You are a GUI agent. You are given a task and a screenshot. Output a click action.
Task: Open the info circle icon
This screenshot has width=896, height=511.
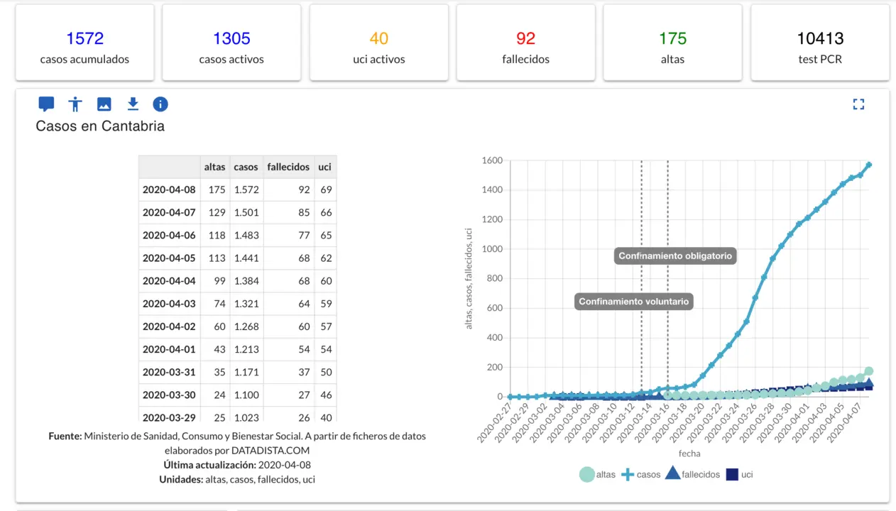tap(160, 104)
